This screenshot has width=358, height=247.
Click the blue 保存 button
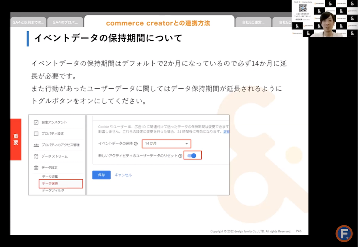(x=101, y=175)
